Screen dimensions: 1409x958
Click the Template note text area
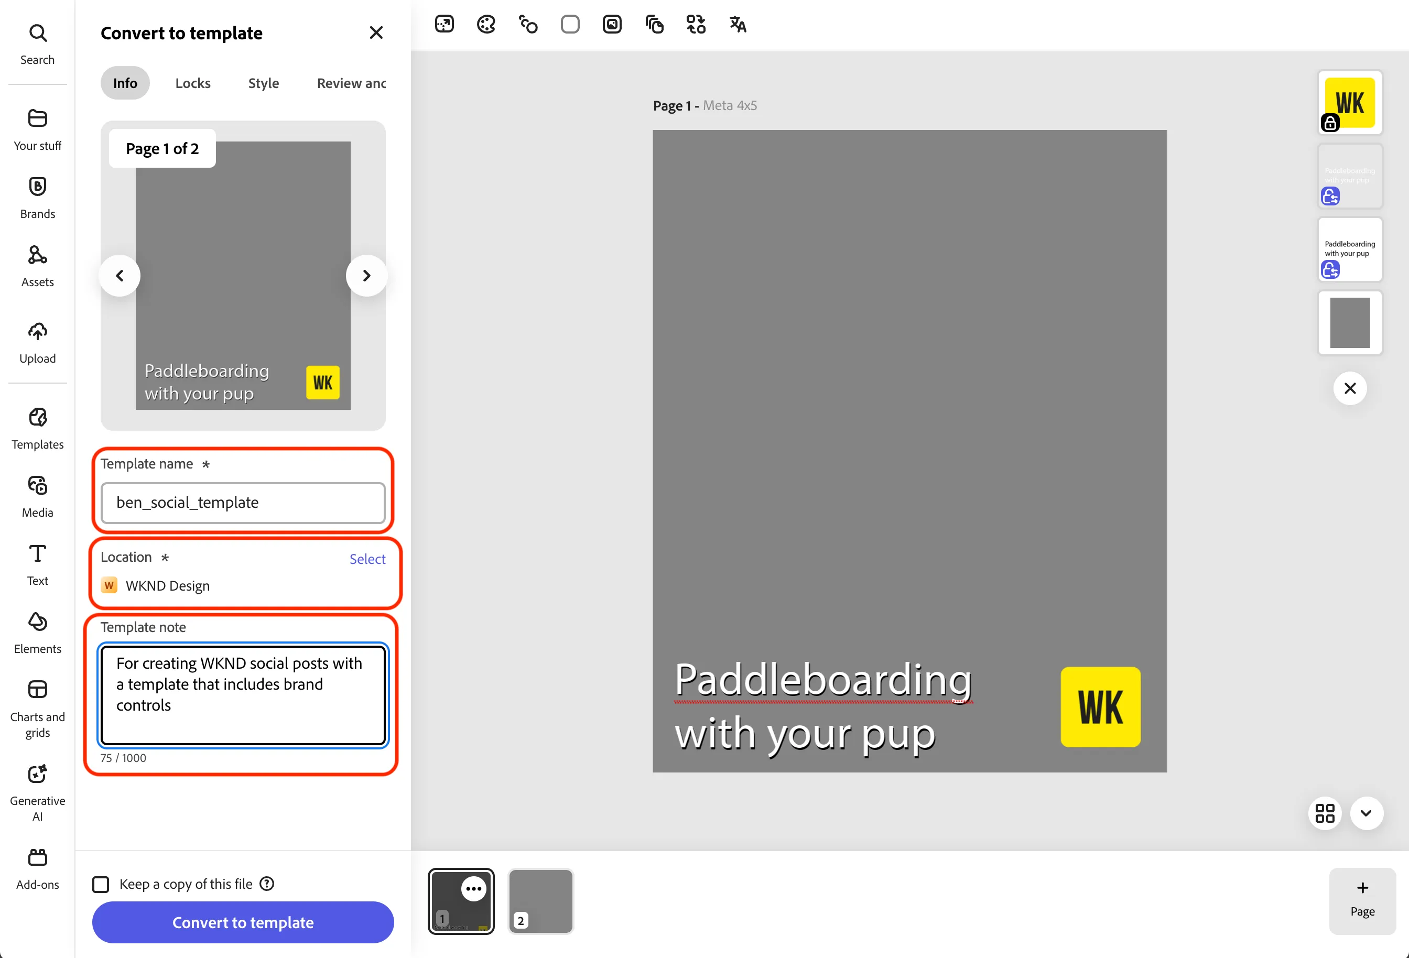coord(243,694)
